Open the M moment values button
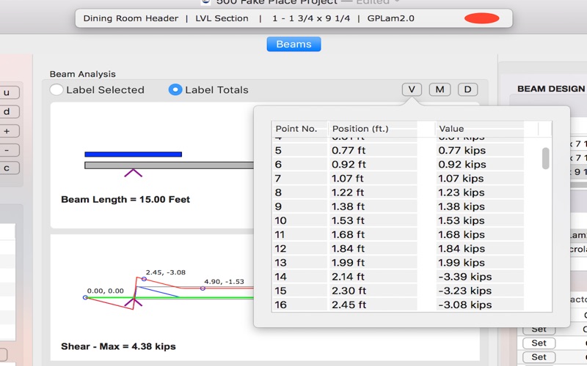 [x=440, y=89]
